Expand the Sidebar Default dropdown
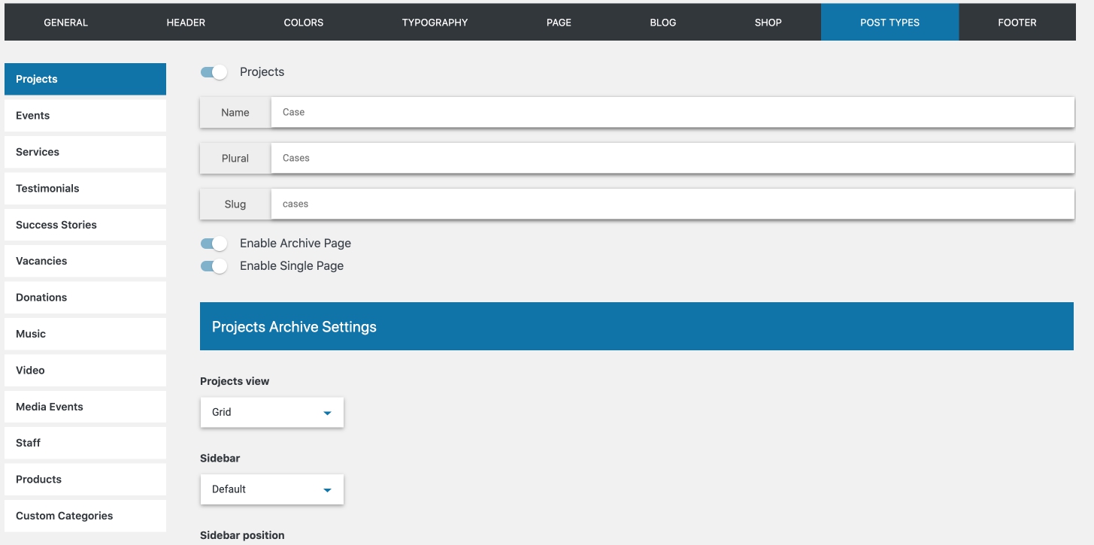This screenshot has height=545, width=1094. (271, 489)
